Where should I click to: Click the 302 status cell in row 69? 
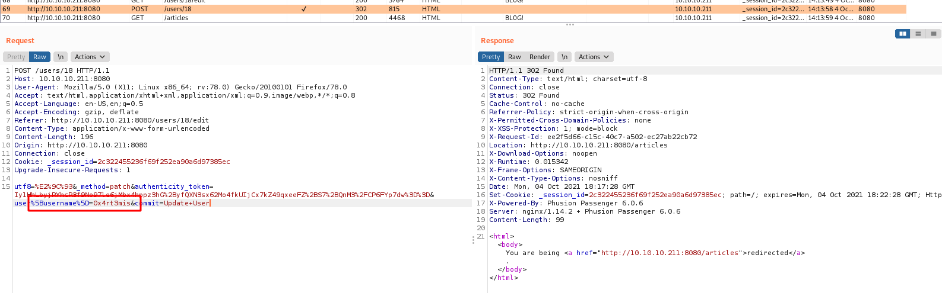(361, 9)
